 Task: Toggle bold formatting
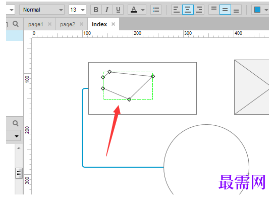(96, 10)
